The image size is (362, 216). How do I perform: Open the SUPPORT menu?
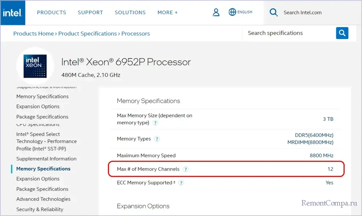(90, 12)
